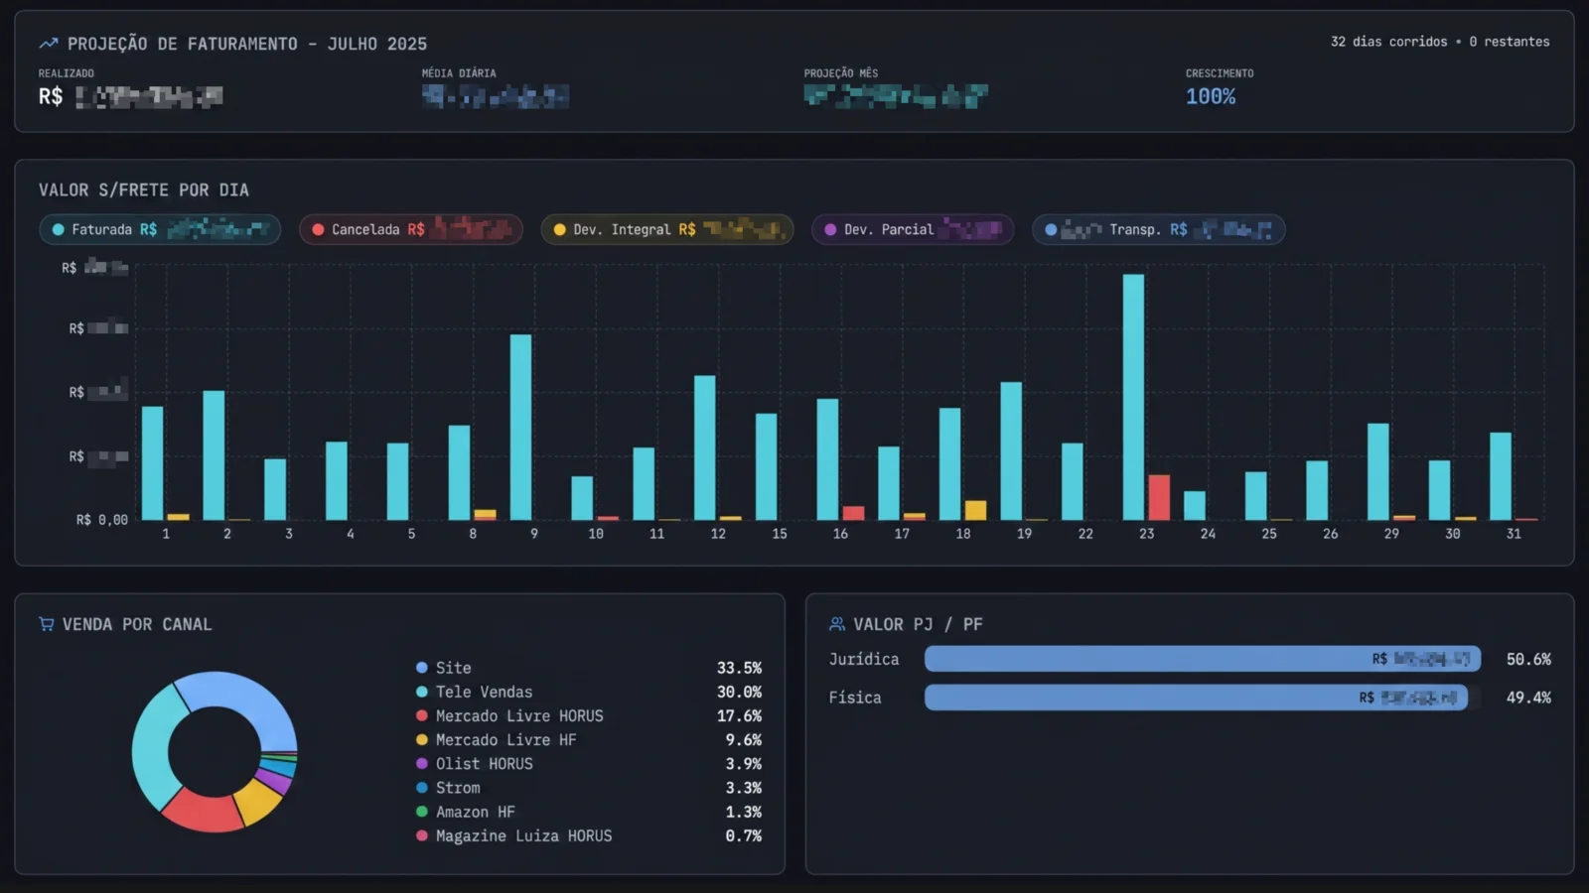Click the yellow dot in Dev. Integral legend
The width and height of the screenshot is (1589, 893).
pos(560,229)
